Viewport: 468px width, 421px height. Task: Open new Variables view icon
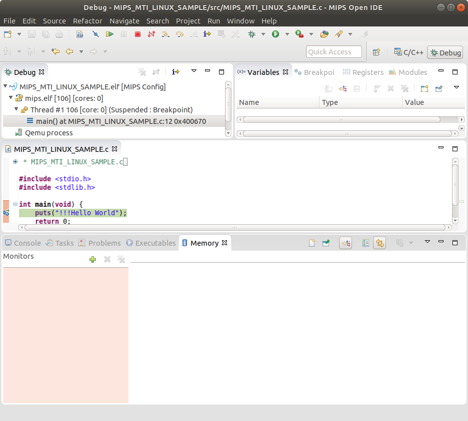click(424, 88)
